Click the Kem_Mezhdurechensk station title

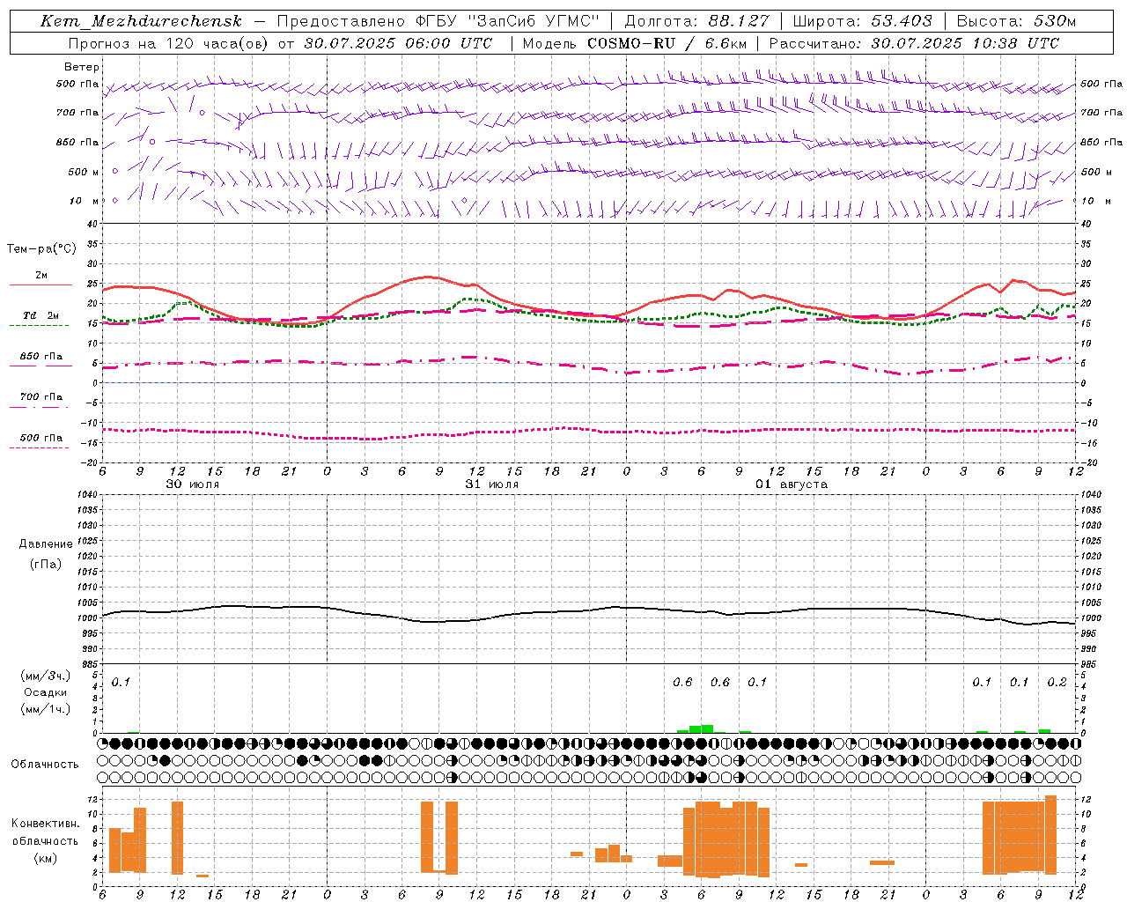click(141, 21)
